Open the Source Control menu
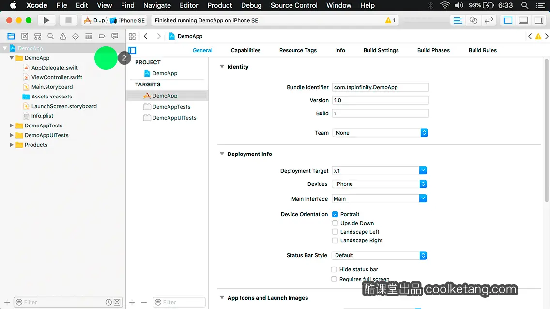The width and height of the screenshot is (550, 309). [293, 5]
